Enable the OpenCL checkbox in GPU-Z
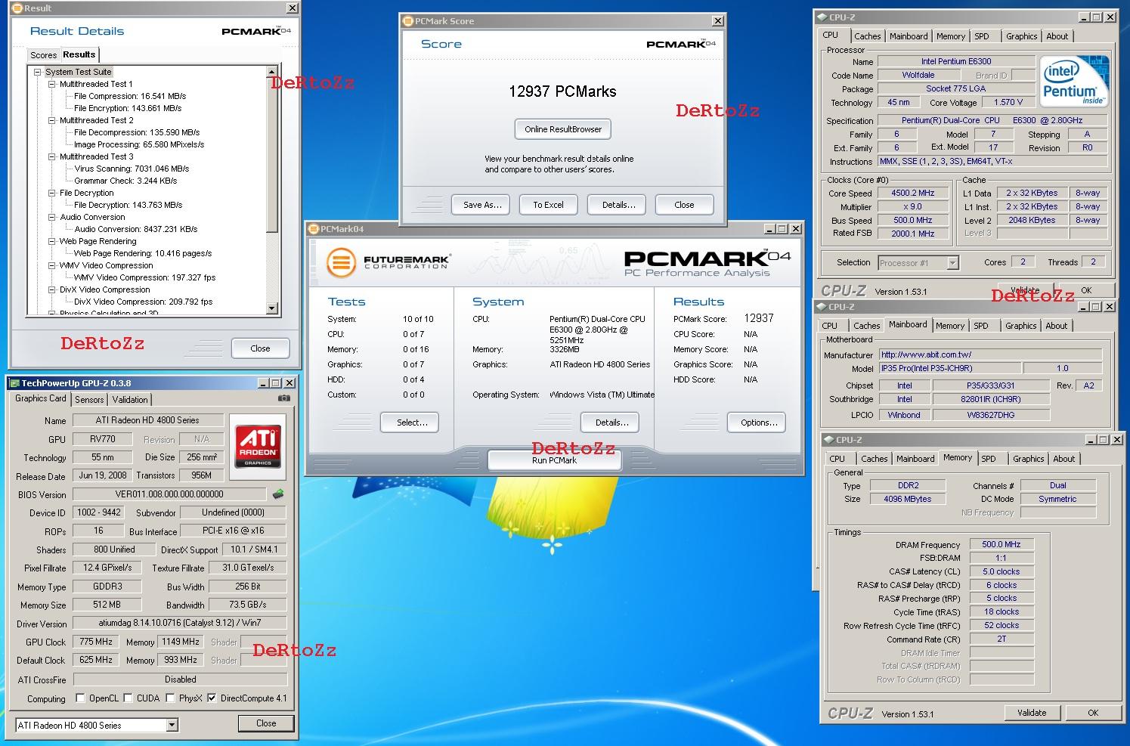Screen dimensions: 1130x746 82,698
